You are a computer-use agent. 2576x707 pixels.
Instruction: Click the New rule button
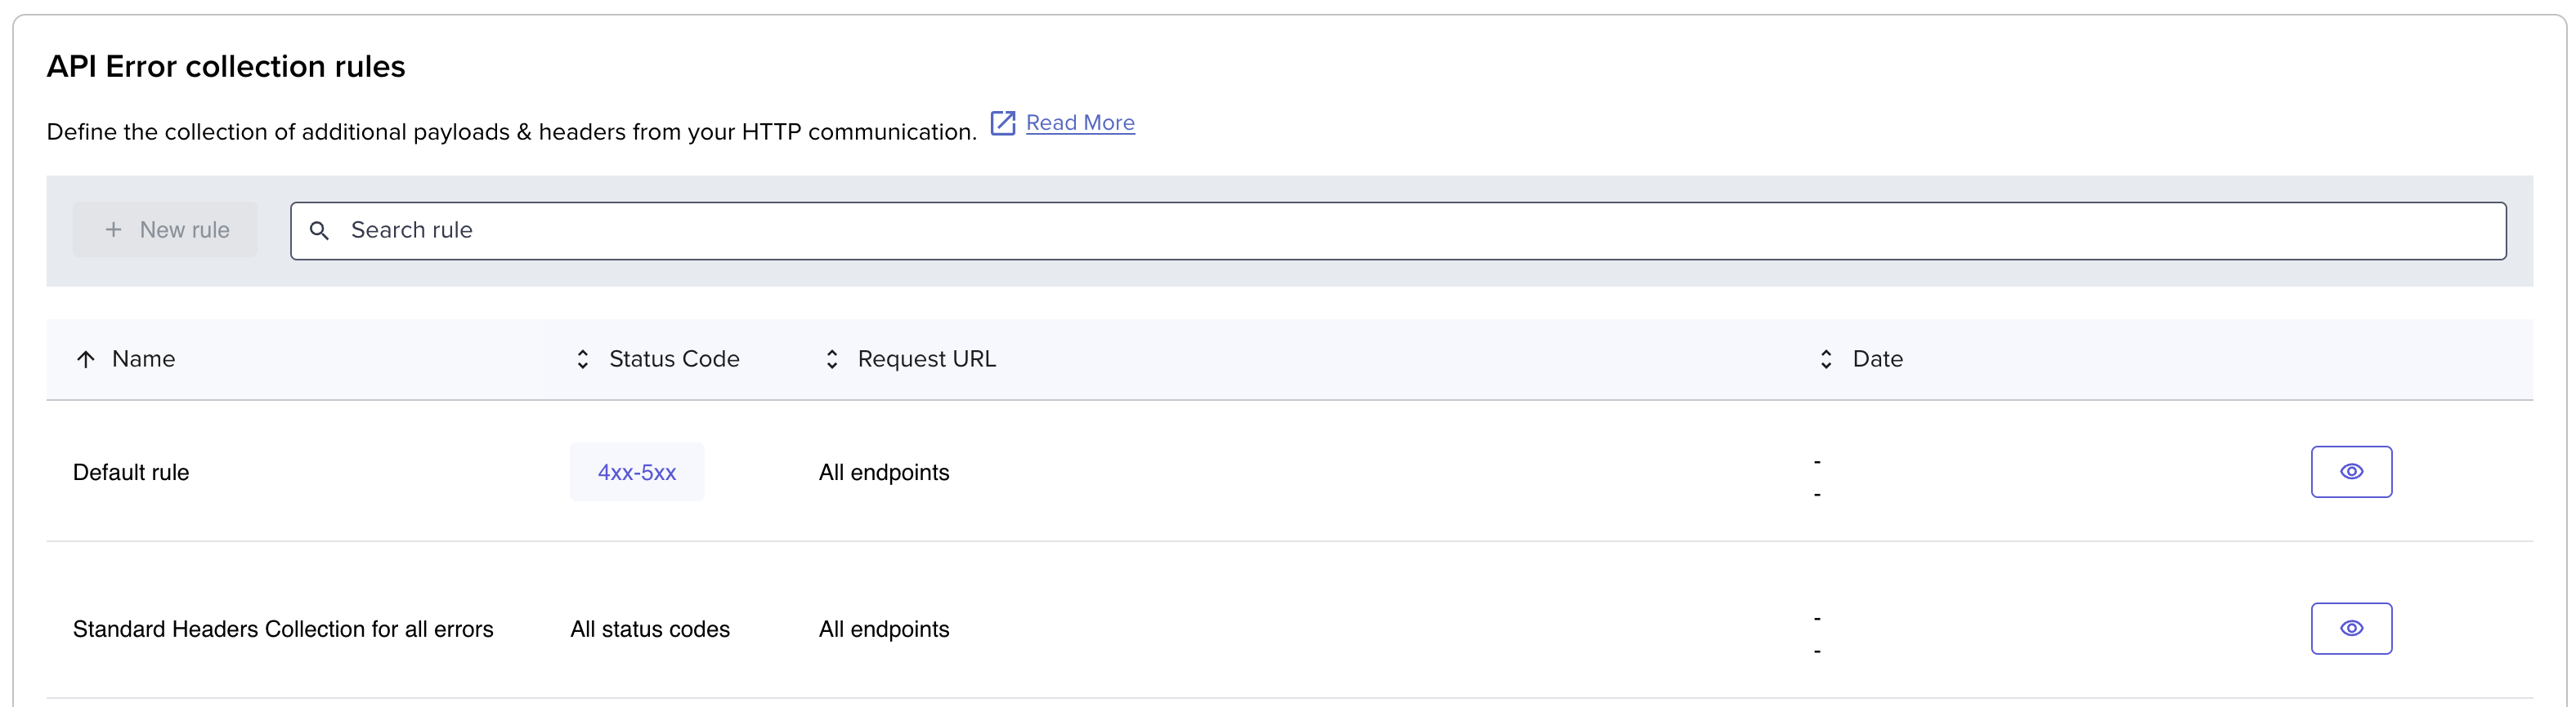click(165, 229)
